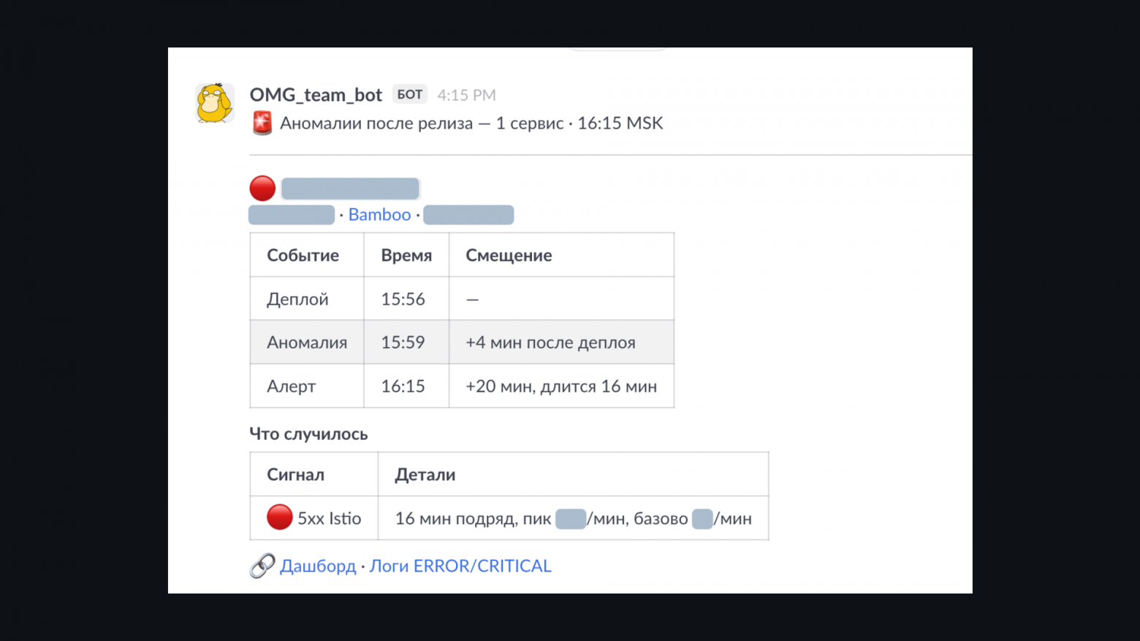Click the anomaly time '15:59'
The width and height of the screenshot is (1140, 641).
(403, 342)
